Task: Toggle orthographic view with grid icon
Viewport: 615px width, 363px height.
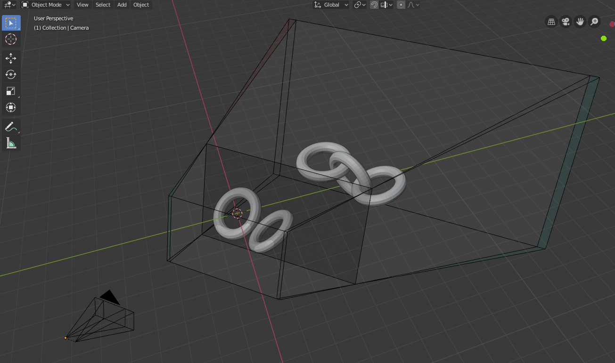Action: tap(551, 22)
